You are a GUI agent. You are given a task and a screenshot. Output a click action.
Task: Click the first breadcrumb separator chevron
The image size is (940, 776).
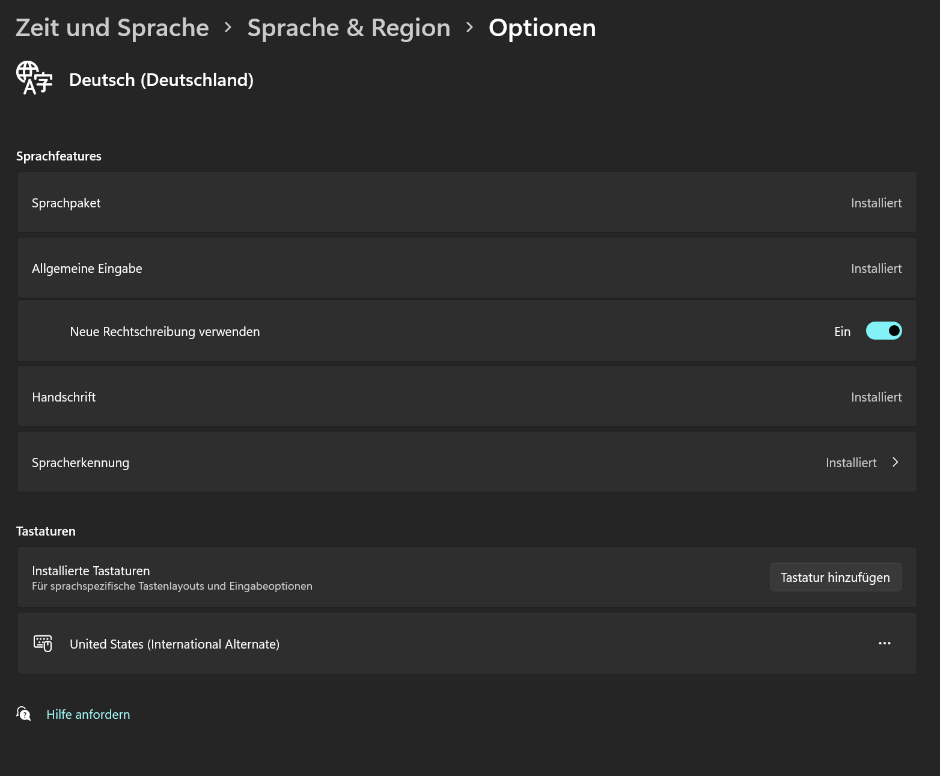228,28
